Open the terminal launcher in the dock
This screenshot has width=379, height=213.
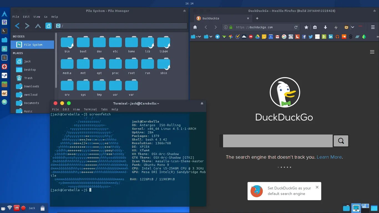[x=4, y=31]
